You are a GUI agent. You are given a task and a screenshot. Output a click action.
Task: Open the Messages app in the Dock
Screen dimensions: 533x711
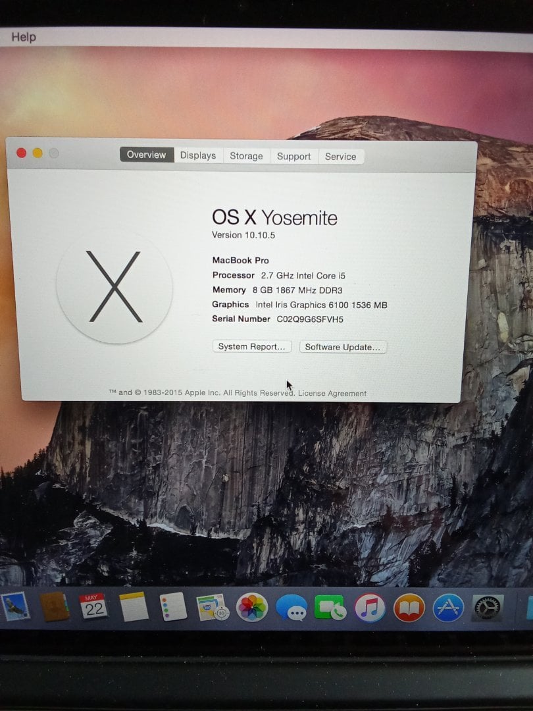click(x=292, y=608)
